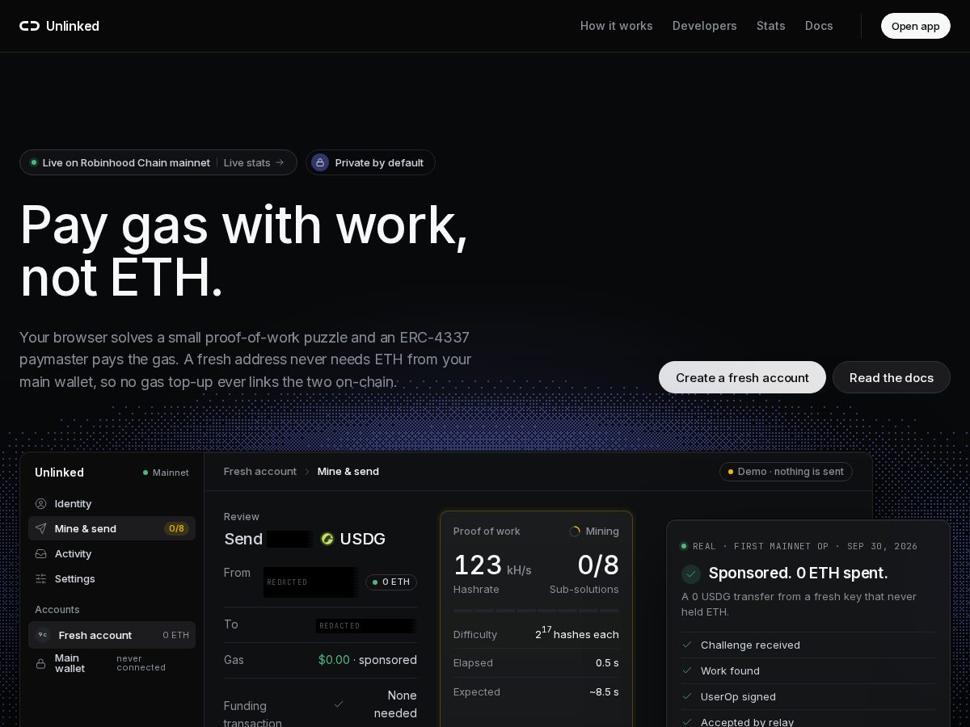Screen dimensions: 970x727
Task: Click the None needed text
Action: point(396,704)
